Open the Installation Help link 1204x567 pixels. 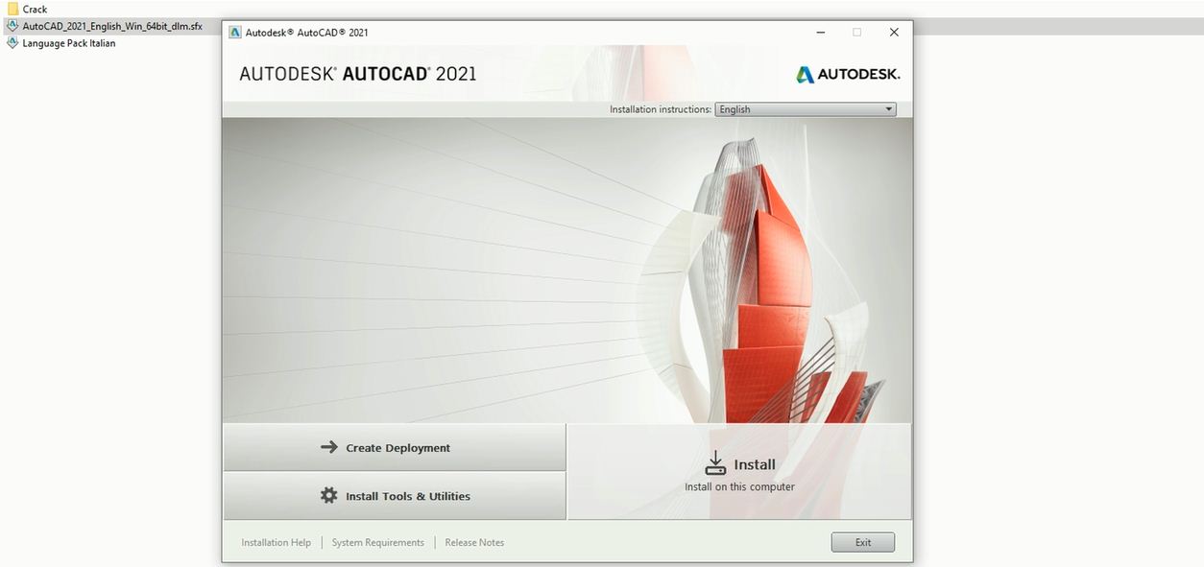click(277, 543)
